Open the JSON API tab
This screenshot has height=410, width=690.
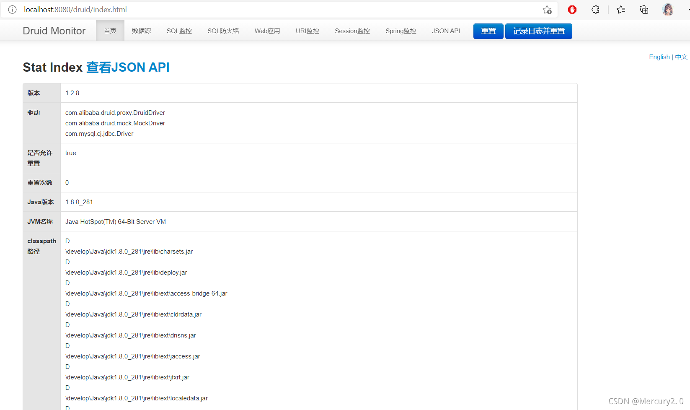(x=446, y=31)
